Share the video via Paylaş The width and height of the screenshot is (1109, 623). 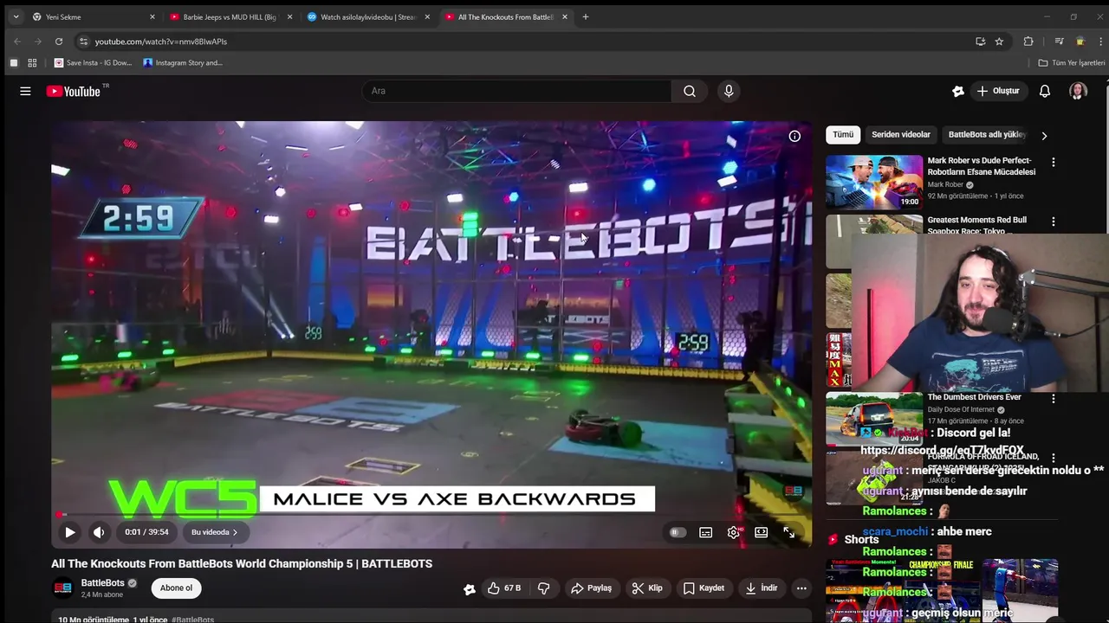point(591,588)
